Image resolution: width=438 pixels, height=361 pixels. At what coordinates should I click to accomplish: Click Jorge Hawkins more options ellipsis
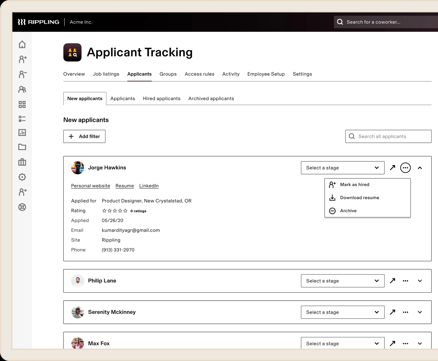[x=406, y=168]
